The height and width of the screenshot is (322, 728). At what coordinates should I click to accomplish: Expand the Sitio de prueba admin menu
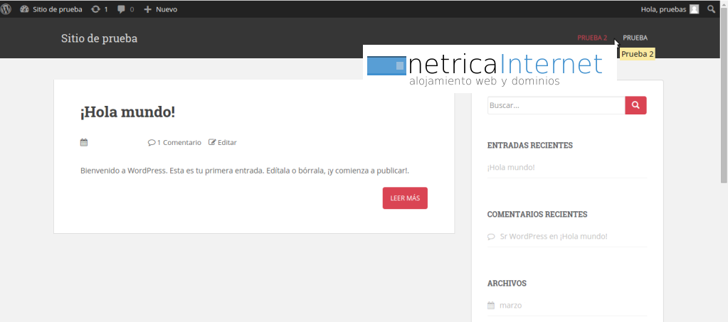tap(51, 9)
